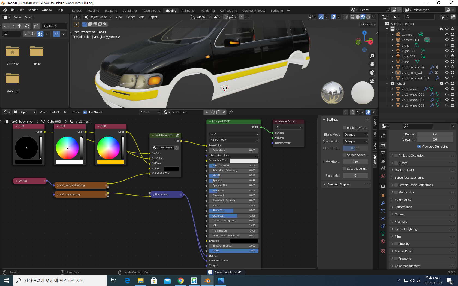Open the Render menu
Screen dimensions: 458x286
pos(32,10)
